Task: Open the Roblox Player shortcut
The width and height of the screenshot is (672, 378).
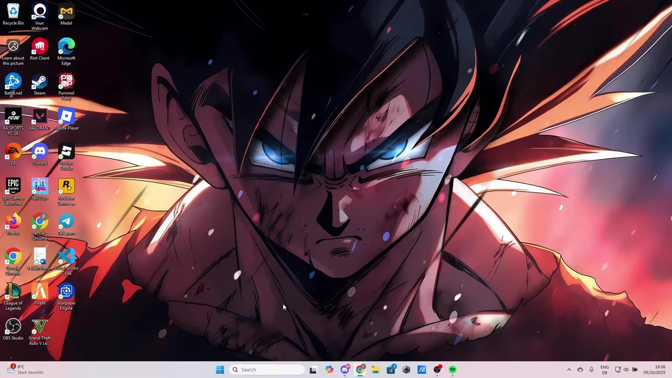Action: click(66, 120)
